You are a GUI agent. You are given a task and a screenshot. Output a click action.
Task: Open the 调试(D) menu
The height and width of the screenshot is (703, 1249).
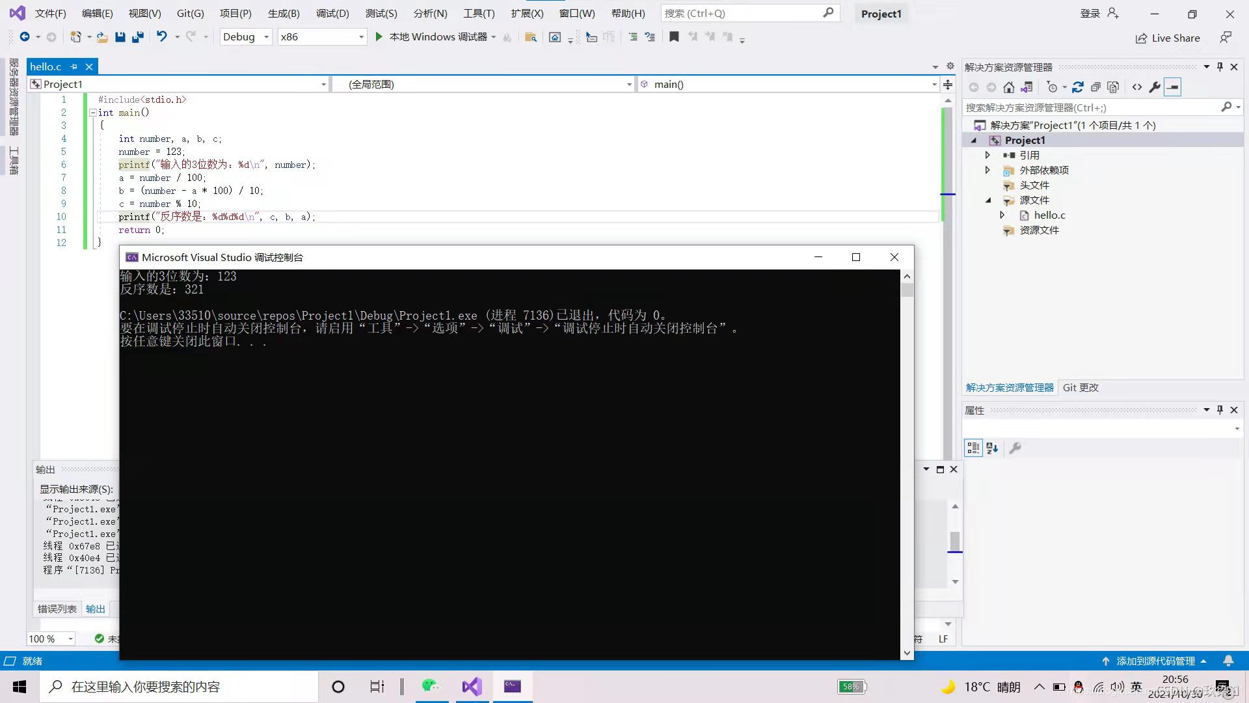[x=332, y=14]
